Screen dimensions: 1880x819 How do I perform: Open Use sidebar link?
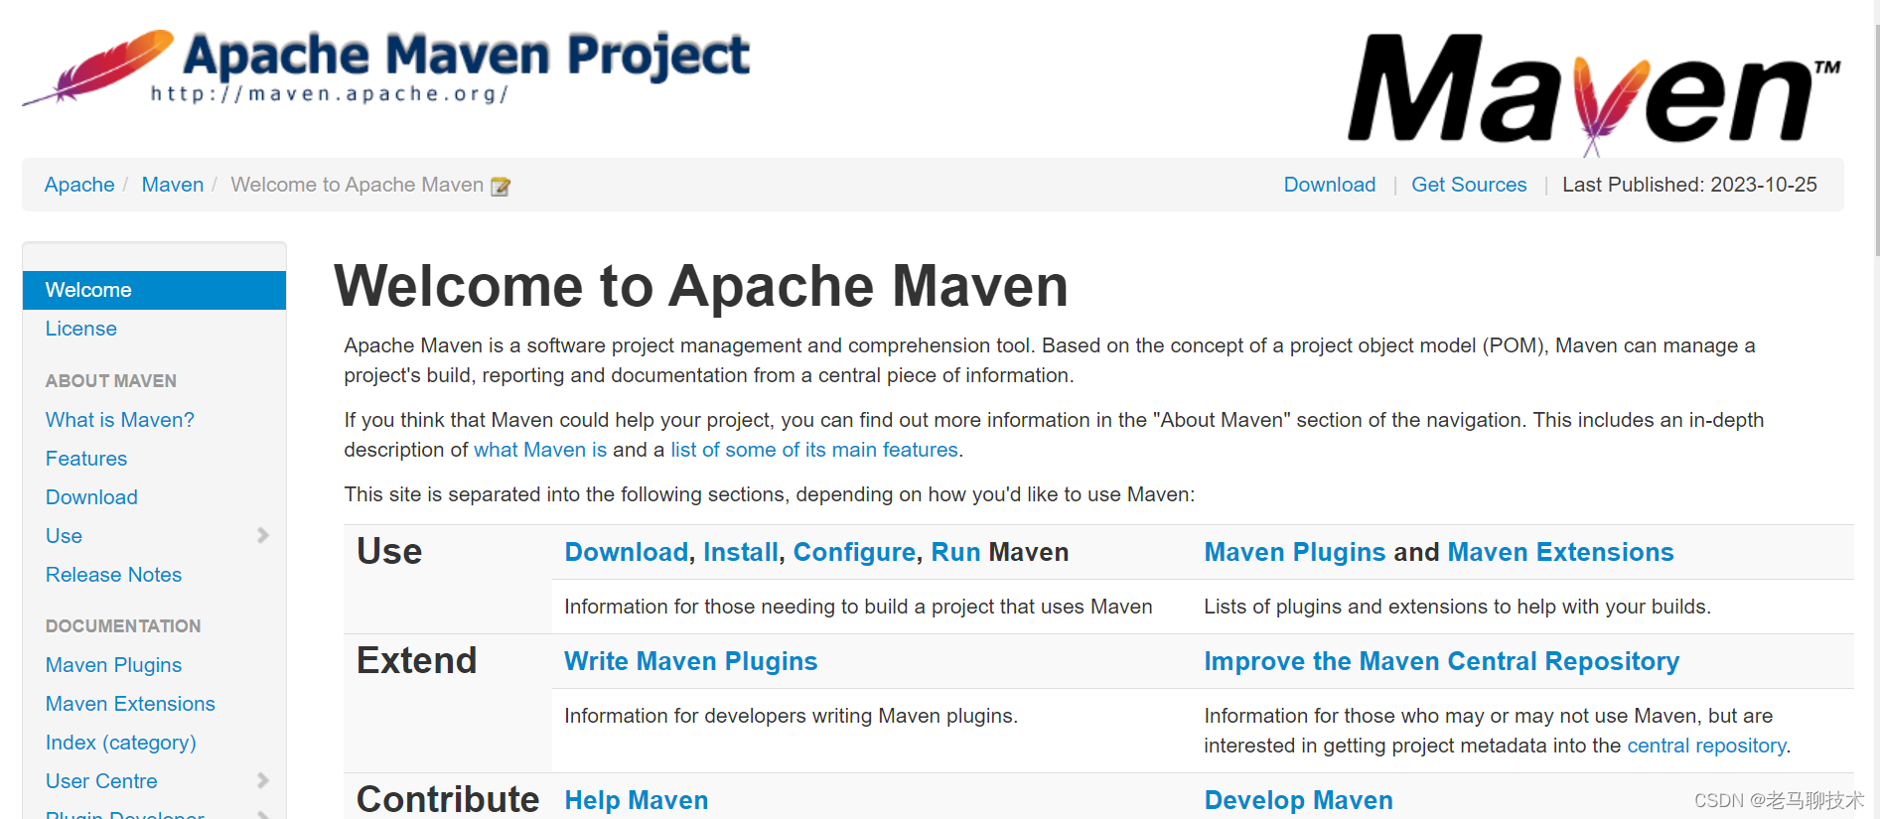click(64, 536)
